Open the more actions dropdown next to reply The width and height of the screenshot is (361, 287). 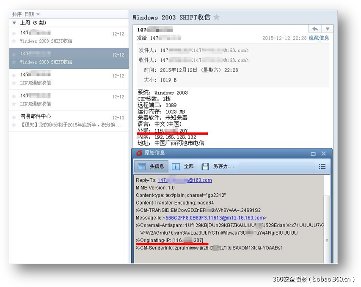[328, 29]
